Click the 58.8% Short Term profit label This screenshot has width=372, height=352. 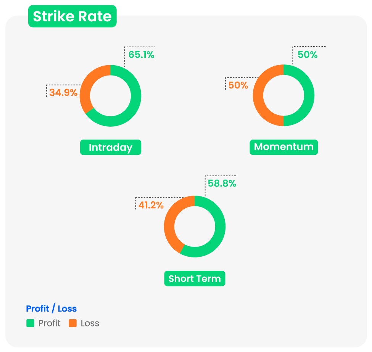coord(222,183)
